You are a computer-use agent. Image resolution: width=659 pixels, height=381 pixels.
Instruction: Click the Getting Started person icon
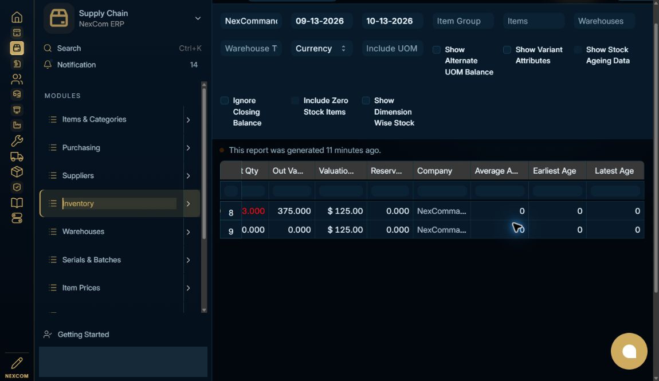point(48,335)
